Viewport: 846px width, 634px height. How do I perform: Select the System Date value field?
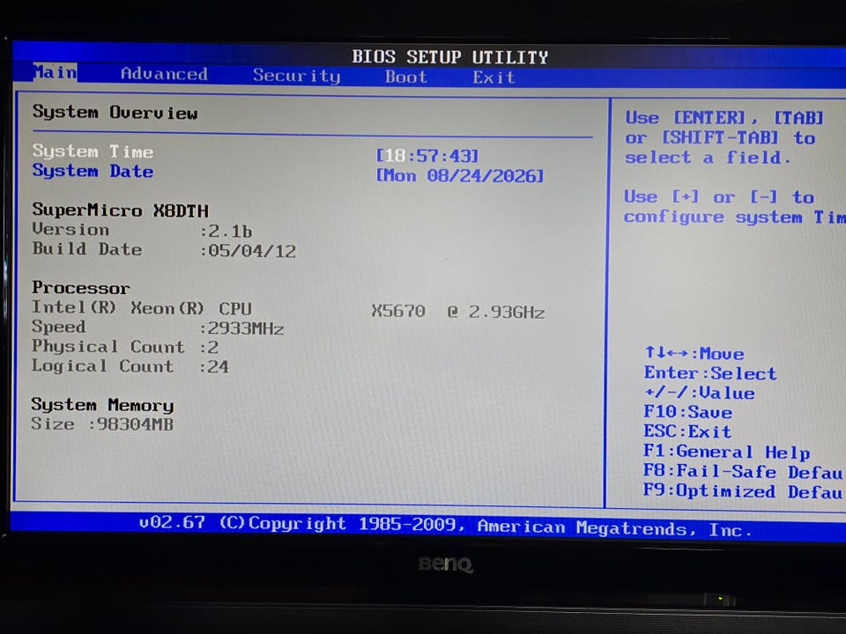460,176
